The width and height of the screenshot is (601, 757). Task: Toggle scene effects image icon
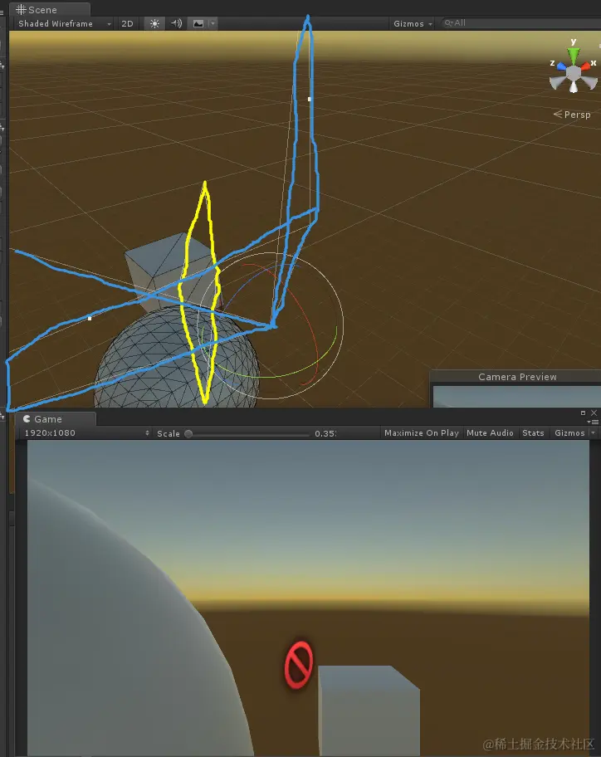pyautogui.click(x=198, y=23)
